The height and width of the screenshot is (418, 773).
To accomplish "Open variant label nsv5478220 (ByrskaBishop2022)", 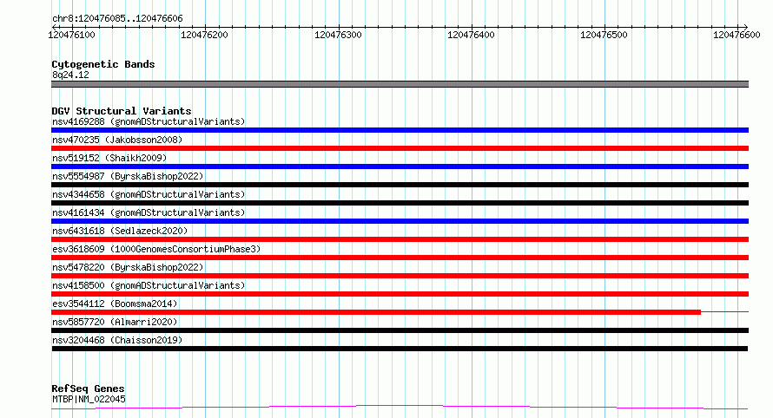I will point(128,267).
